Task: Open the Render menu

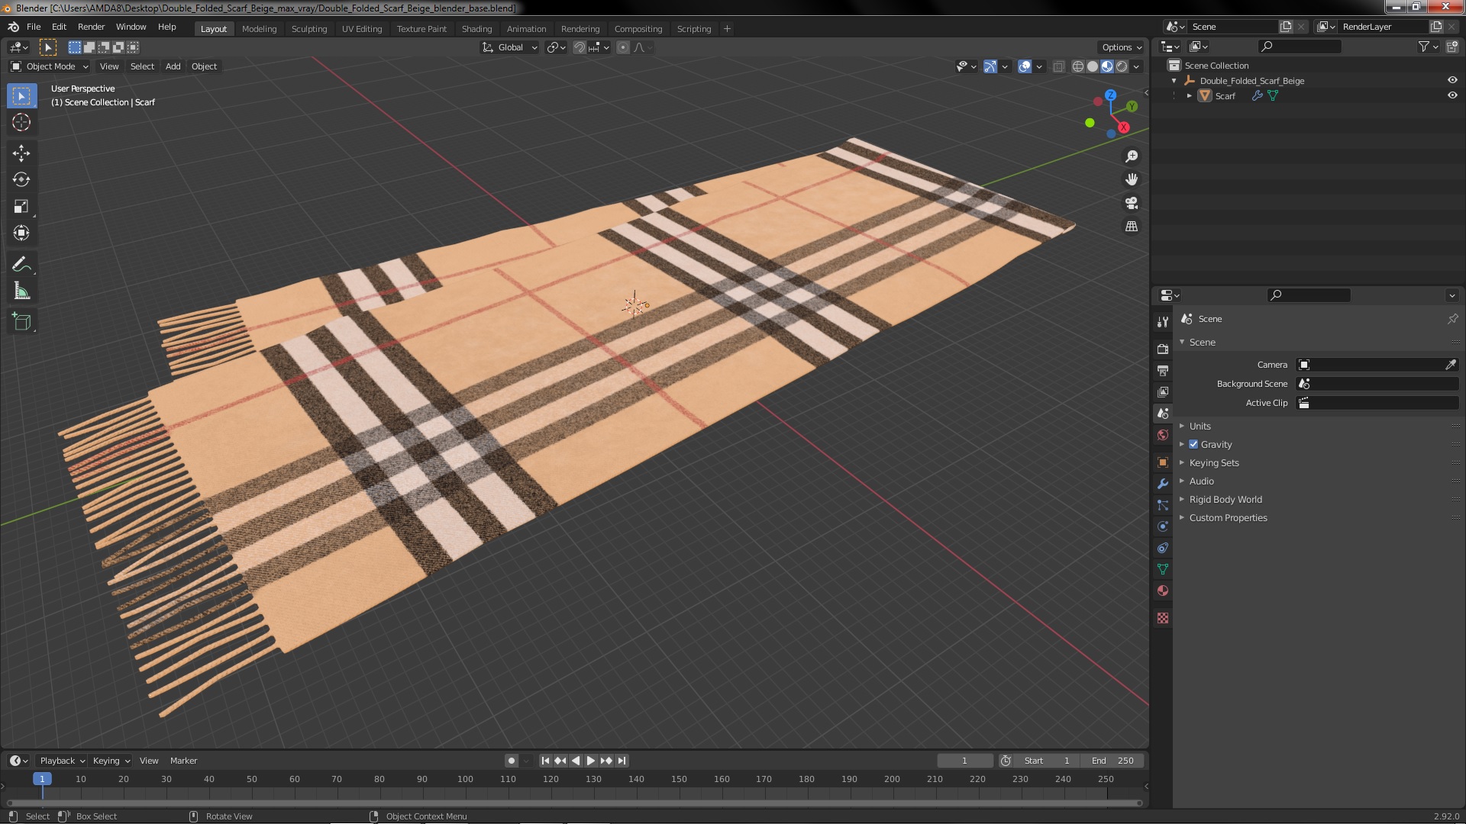Action: tap(91, 27)
